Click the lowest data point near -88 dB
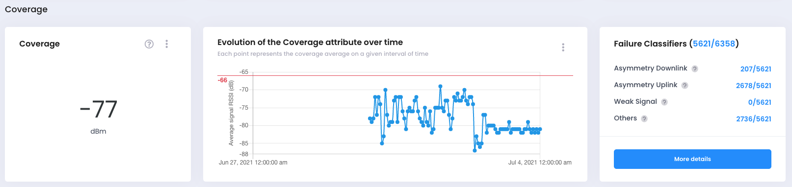 click(475, 151)
